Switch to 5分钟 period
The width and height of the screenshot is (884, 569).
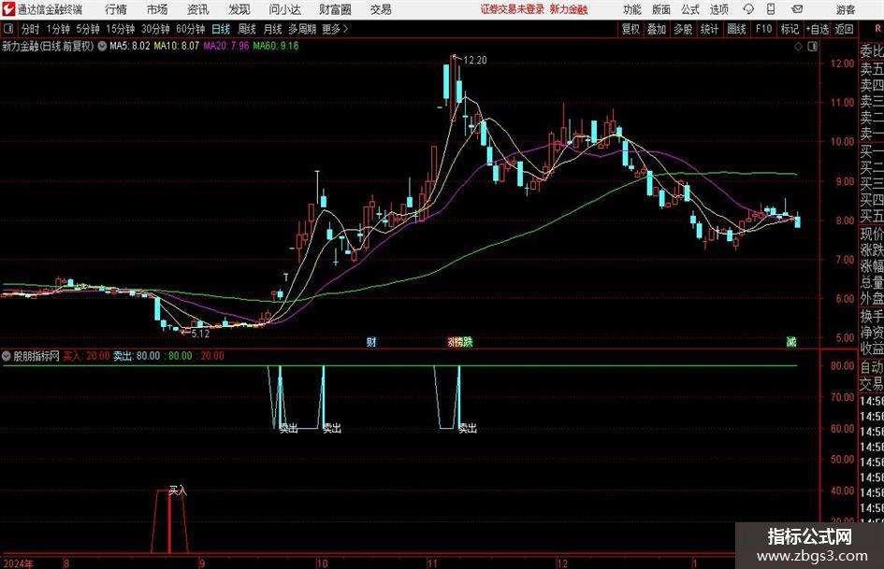87,29
